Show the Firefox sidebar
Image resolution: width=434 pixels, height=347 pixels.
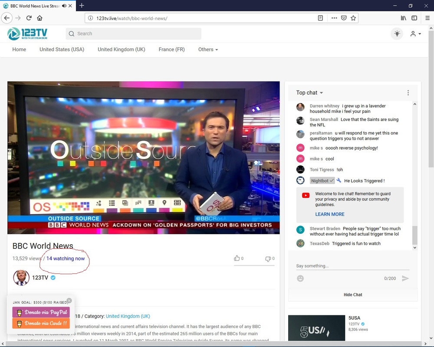414,18
